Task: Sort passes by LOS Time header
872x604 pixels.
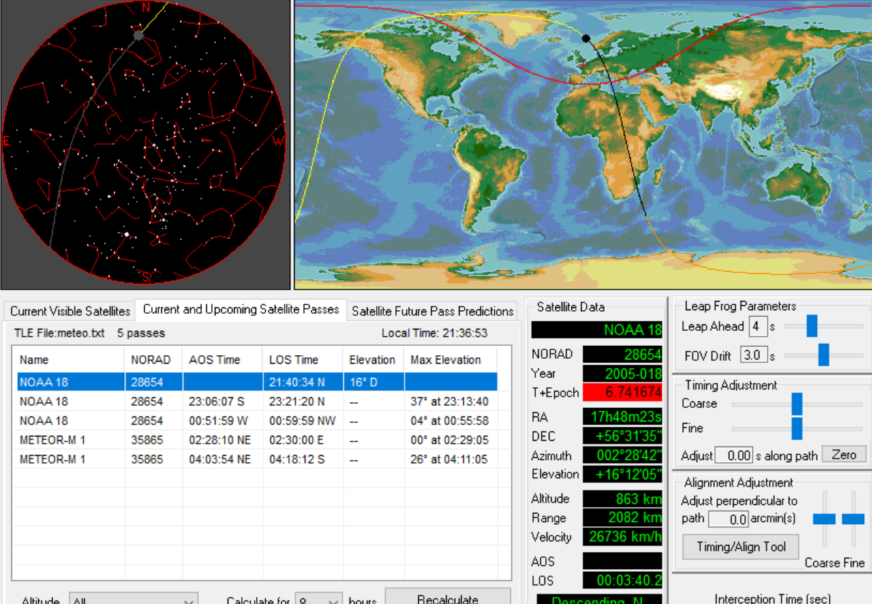Action: point(303,360)
